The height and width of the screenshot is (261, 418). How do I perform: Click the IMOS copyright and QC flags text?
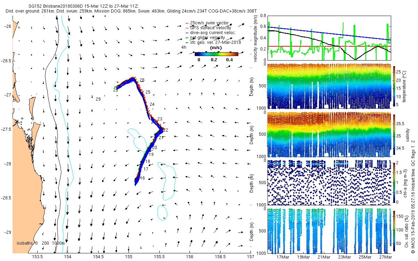pos(413,196)
